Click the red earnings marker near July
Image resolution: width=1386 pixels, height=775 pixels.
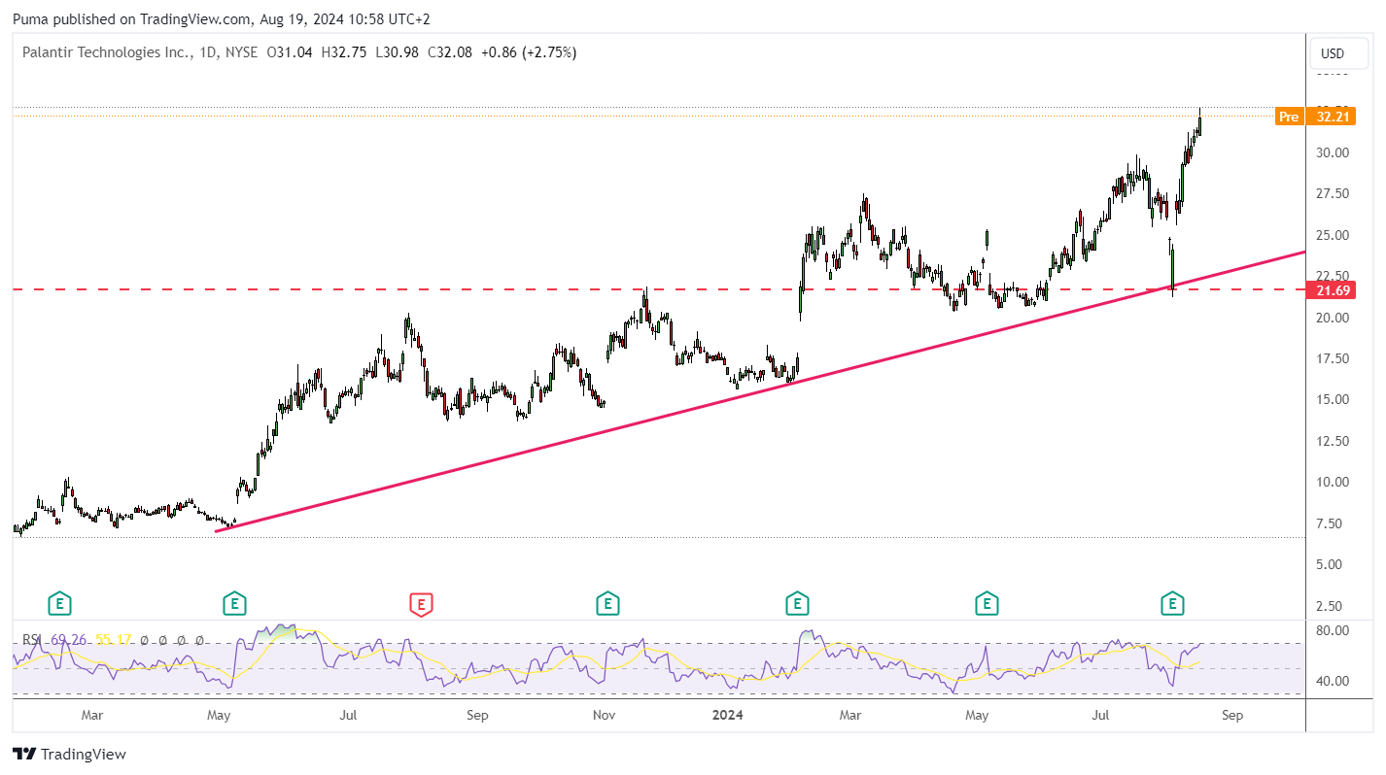click(421, 604)
